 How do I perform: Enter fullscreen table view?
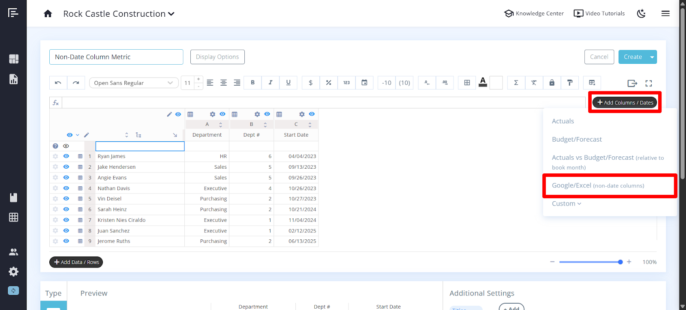(x=649, y=83)
